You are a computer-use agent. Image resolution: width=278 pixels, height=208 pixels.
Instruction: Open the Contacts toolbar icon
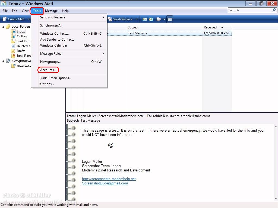tap(145, 19)
